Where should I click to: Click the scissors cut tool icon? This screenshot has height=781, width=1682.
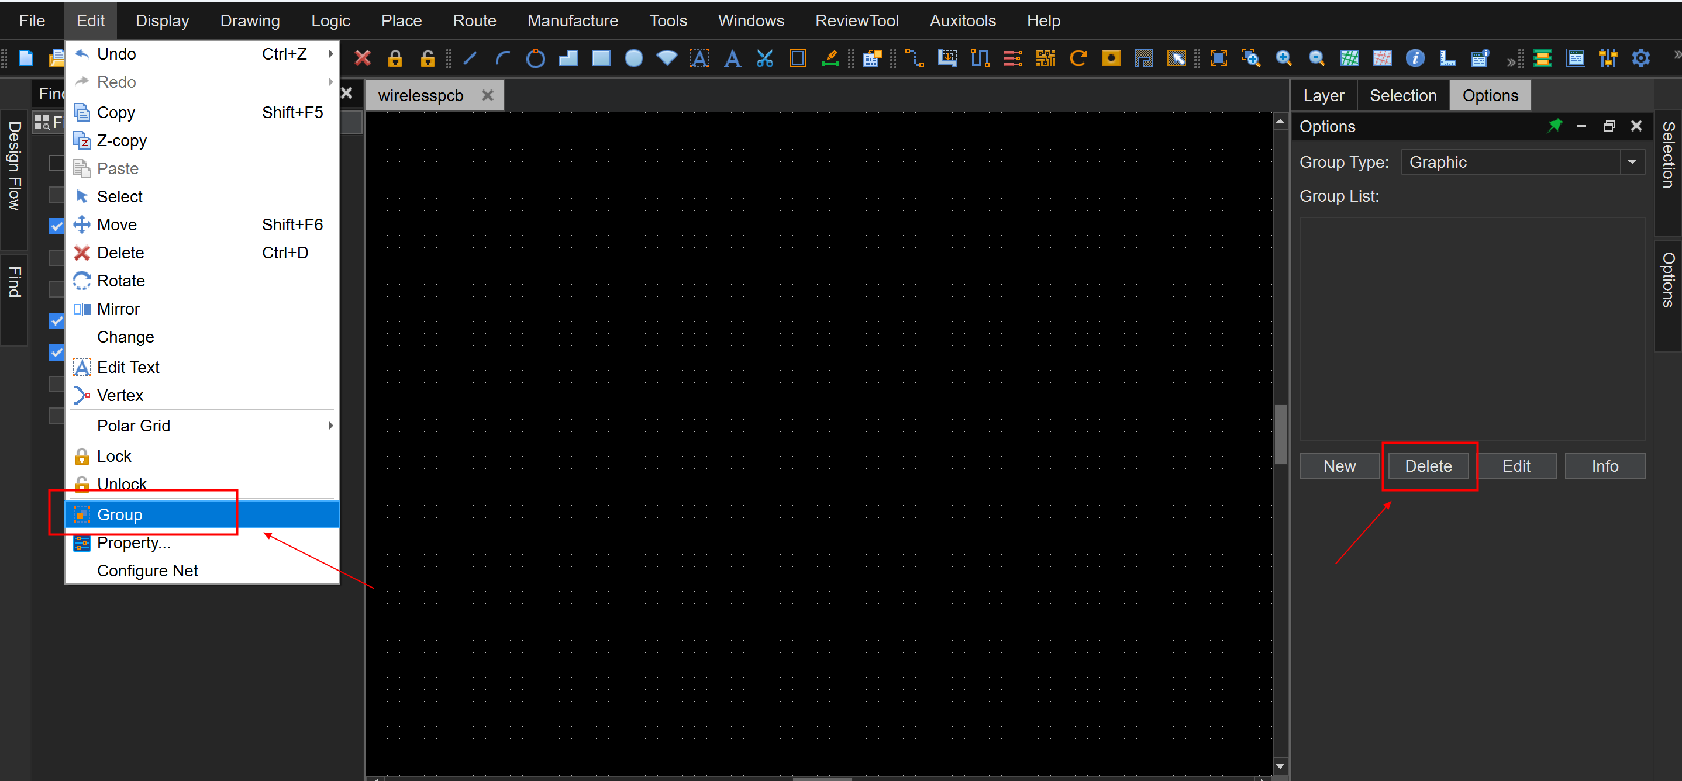pos(764,58)
